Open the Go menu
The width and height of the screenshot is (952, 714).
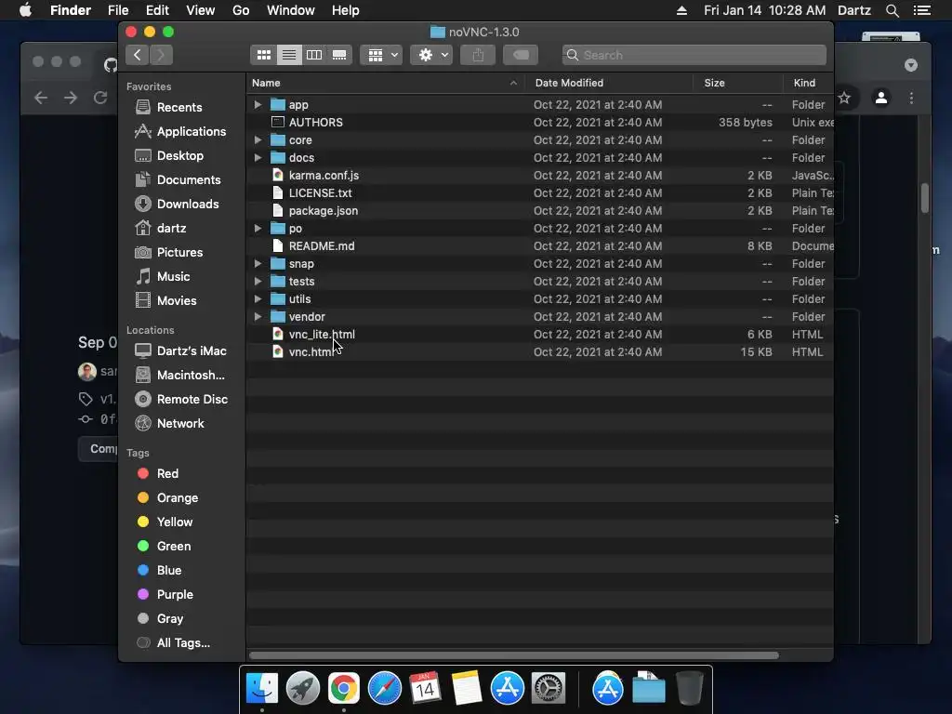pyautogui.click(x=241, y=10)
